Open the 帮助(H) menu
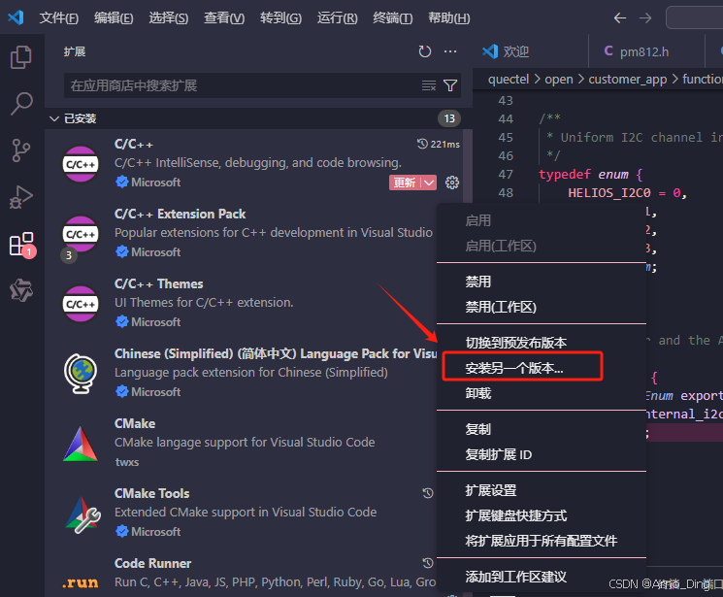The width and height of the screenshot is (723, 597). pyautogui.click(x=448, y=18)
